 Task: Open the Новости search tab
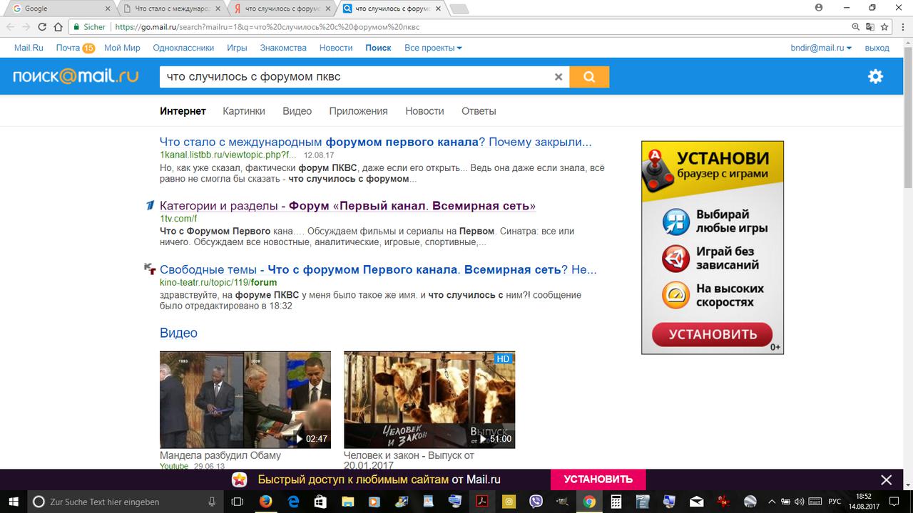(424, 111)
